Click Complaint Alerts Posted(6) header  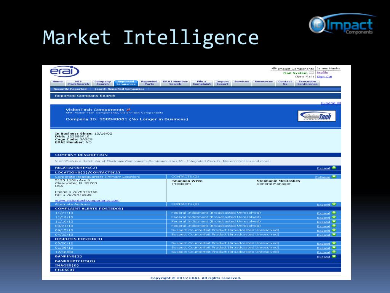coord(195,209)
